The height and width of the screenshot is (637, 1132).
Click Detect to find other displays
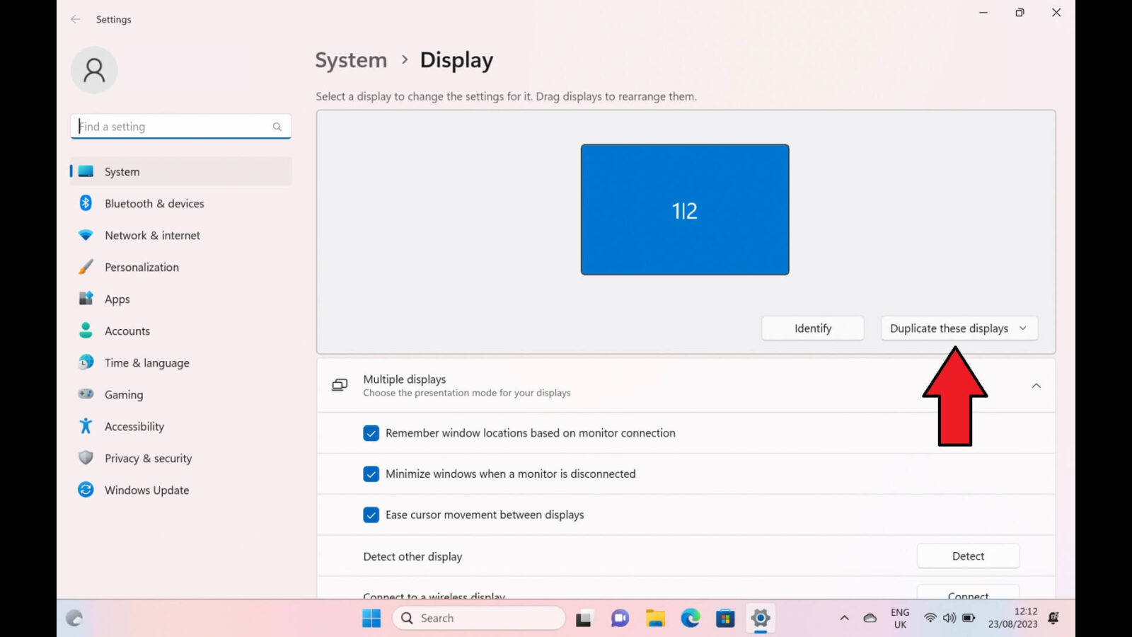point(968,556)
